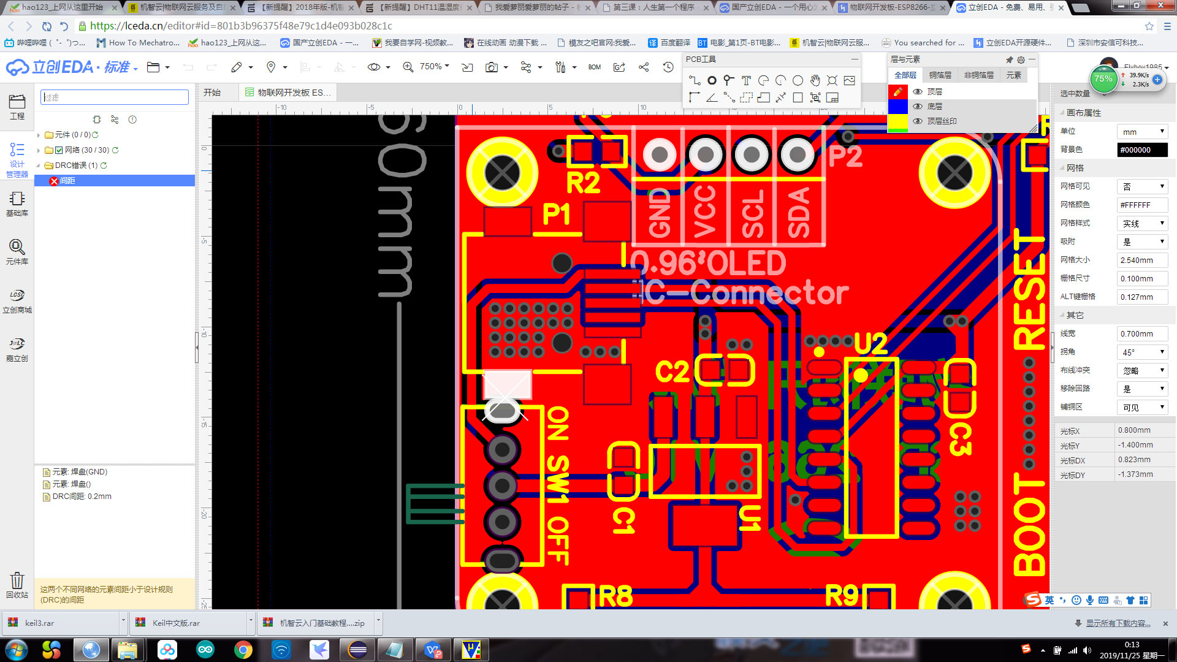The width and height of the screenshot is (1177, 662).
Task: Click the blue 底层 layer color swatch
Action: point(897,106)
